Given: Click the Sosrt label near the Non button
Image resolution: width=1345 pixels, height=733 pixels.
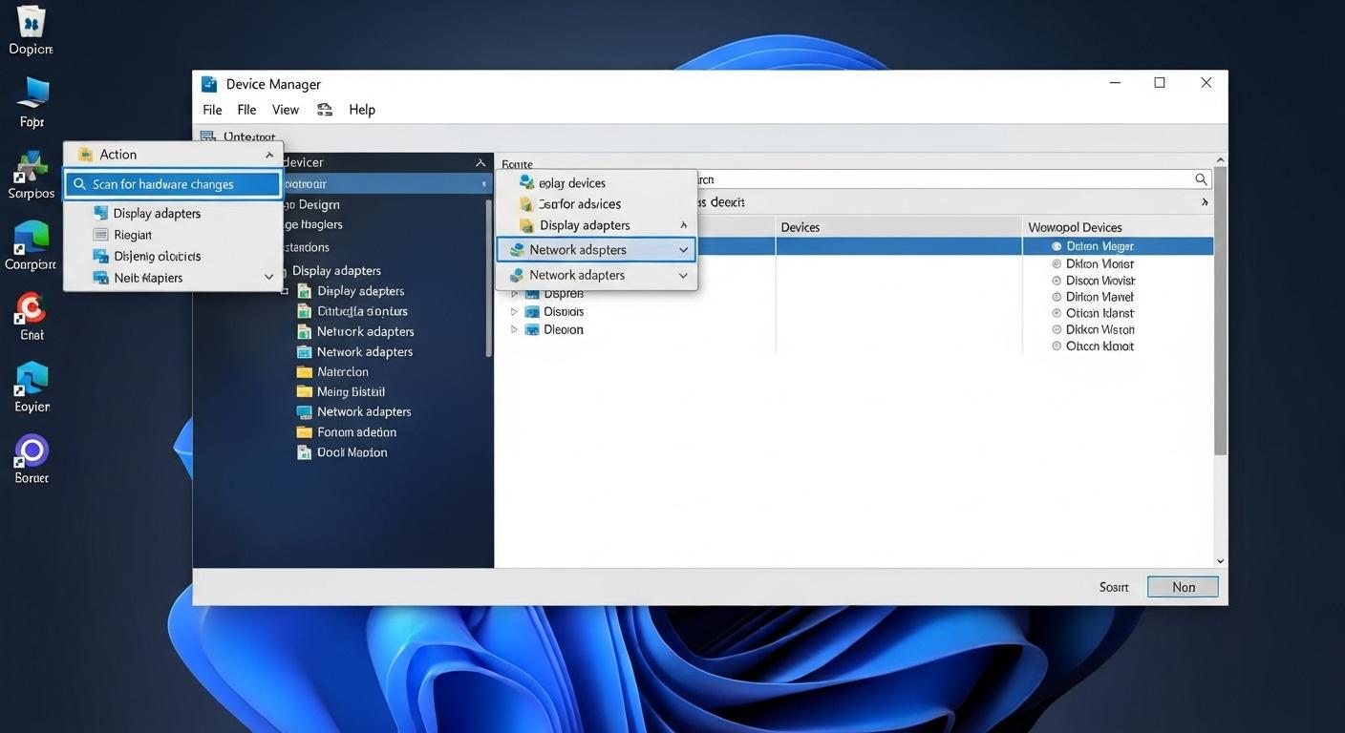Looking at the screenshot, I should pyautogui.click(x=1113, y=586).
